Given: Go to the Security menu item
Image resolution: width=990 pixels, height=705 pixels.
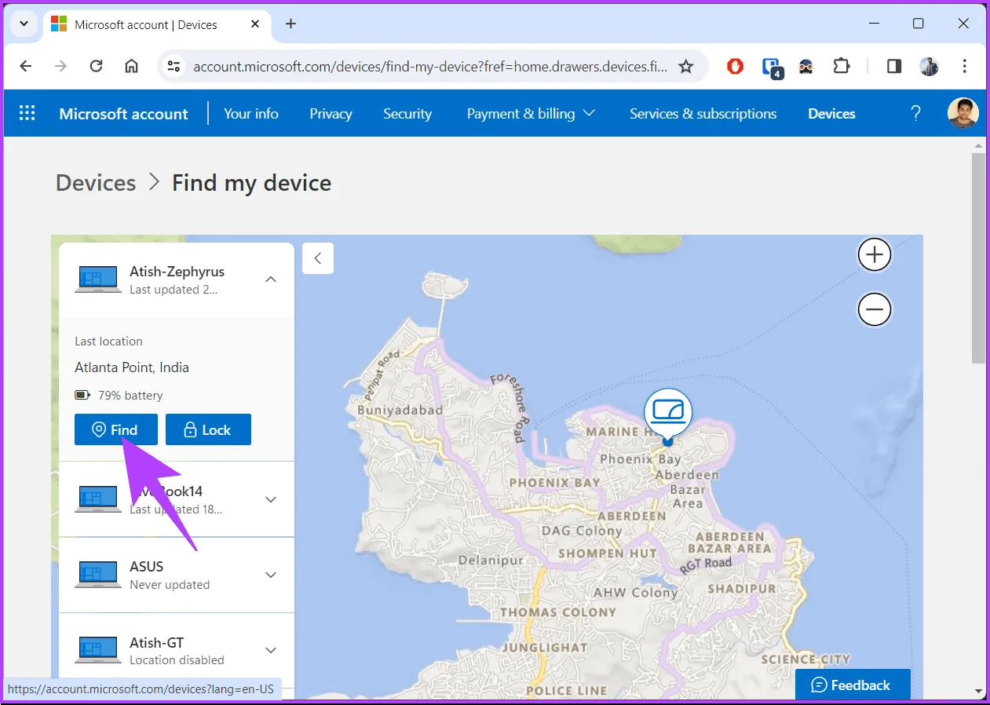Looking at the screenshot, I should coord(407,114).
